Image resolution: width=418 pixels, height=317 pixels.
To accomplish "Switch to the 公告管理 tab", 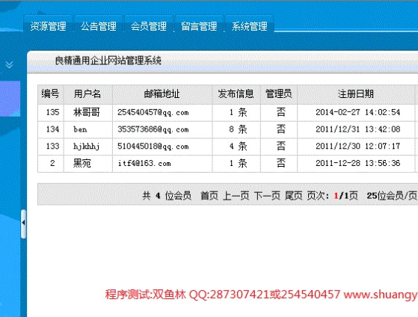I will pos(99,26).
